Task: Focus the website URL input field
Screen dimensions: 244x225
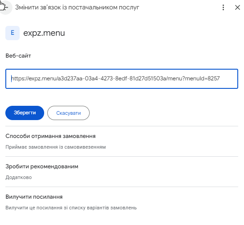Action: [122, 79]
